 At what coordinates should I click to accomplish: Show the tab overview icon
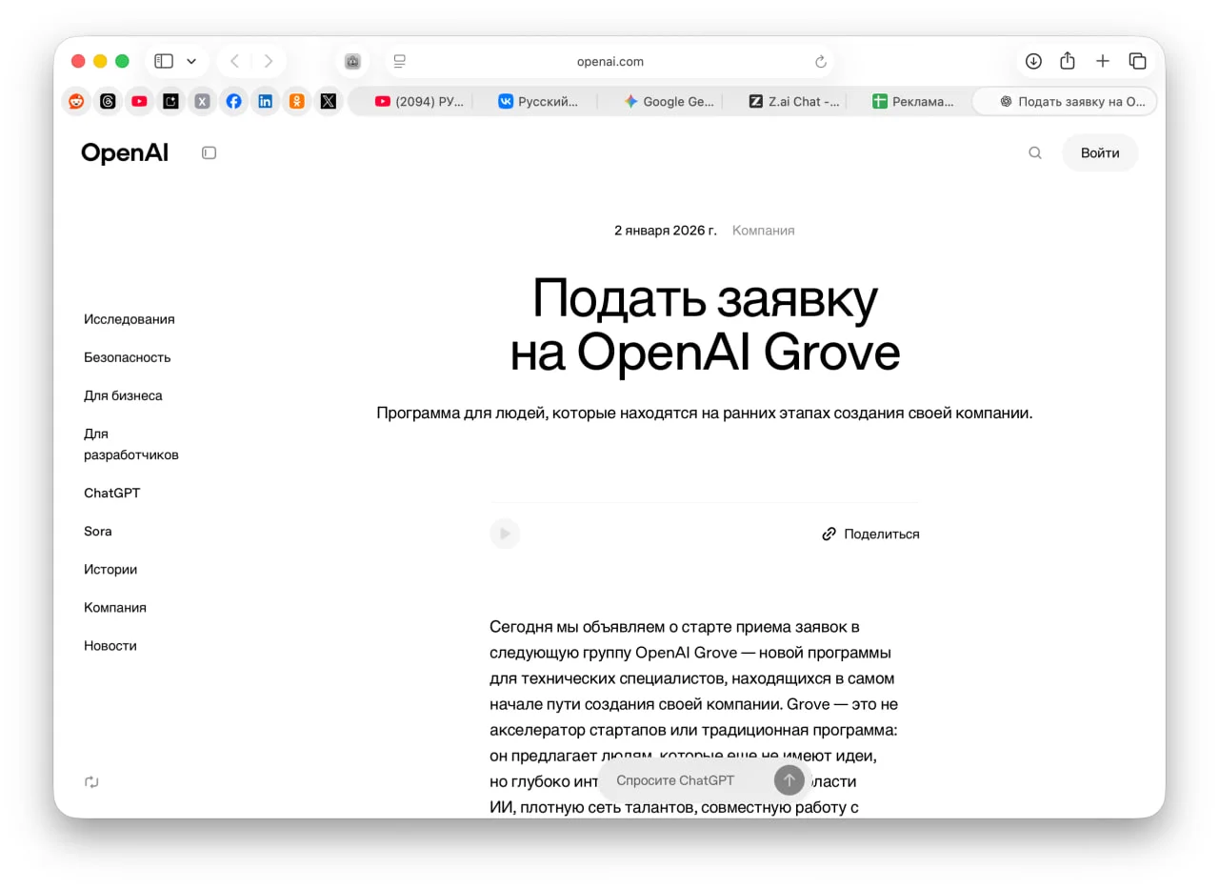tap(1137, 61)
